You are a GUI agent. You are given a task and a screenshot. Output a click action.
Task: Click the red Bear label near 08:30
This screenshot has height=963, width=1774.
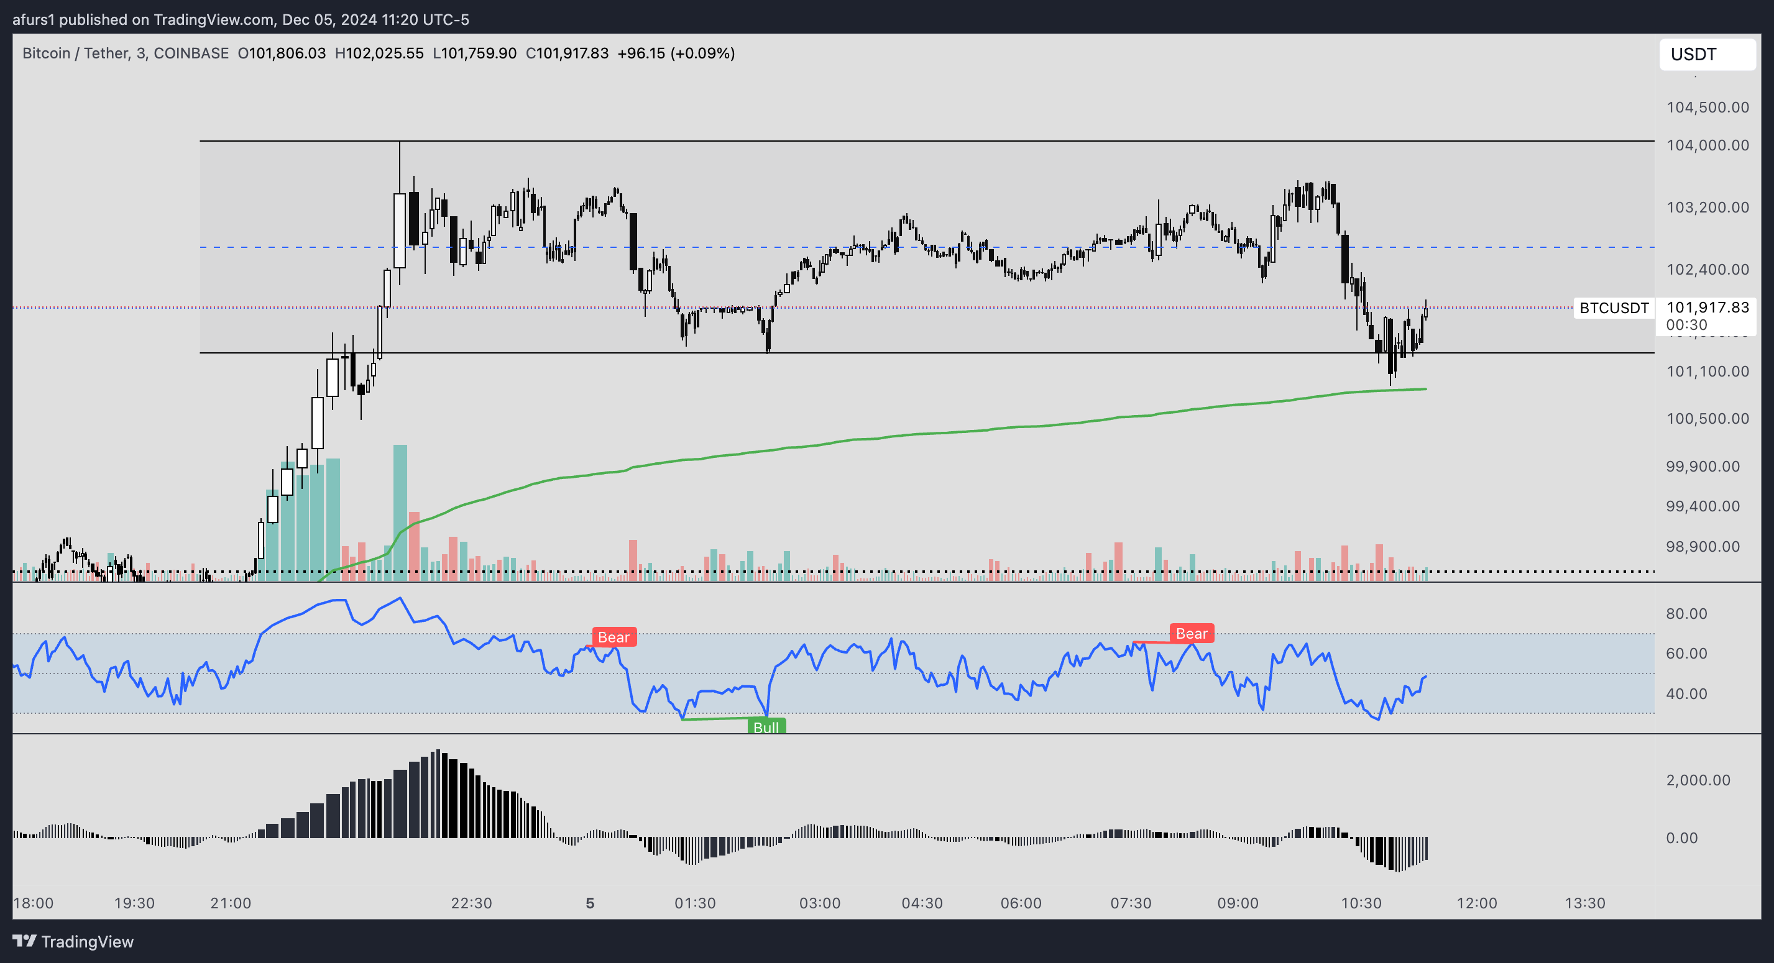tap(1192, 633)
